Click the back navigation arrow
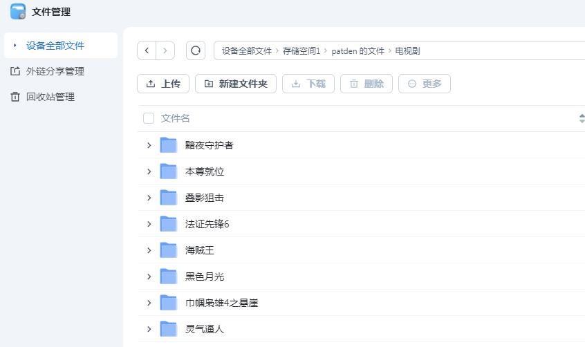The width and height of the screenshot is (585, 347). pos(147,50)
